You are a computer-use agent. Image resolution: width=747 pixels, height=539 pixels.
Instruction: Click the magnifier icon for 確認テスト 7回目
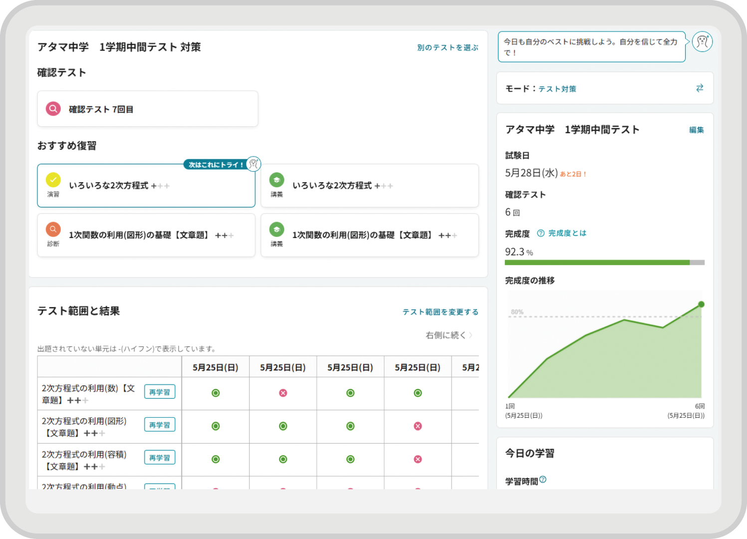(53, 109)
